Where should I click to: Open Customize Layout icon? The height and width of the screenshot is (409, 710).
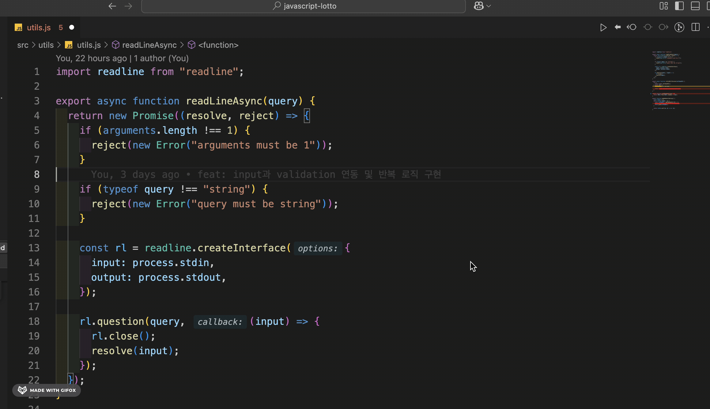[x=663, y=6]
